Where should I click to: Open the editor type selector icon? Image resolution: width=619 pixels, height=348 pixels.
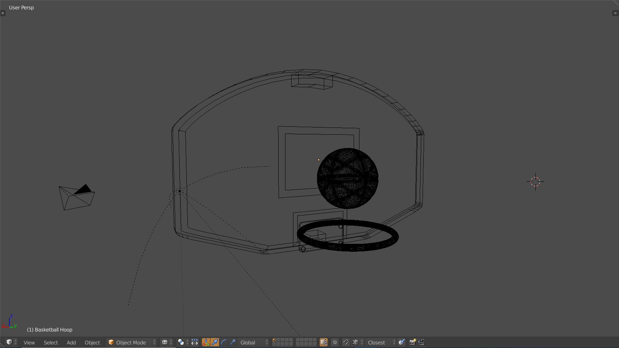pyautogui.click(x=10, y=342)
